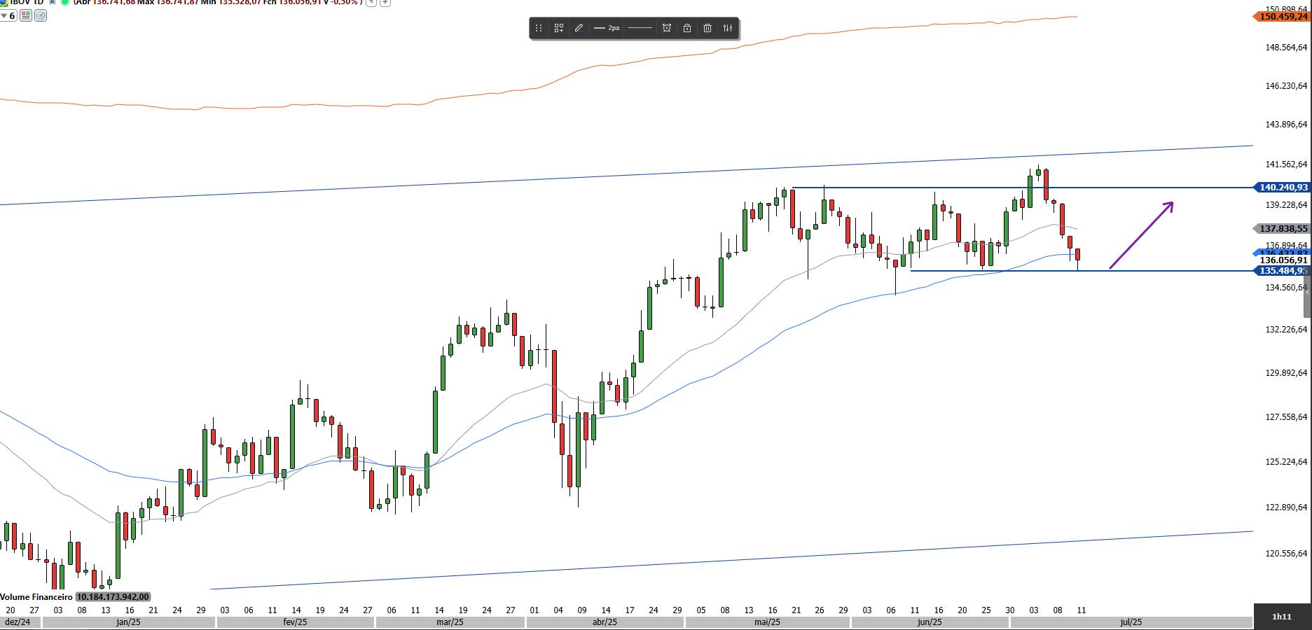Click the gray moving average label 137.838,55
The height and width of the screenshot is (630, 1312).
click(1280, 229)
